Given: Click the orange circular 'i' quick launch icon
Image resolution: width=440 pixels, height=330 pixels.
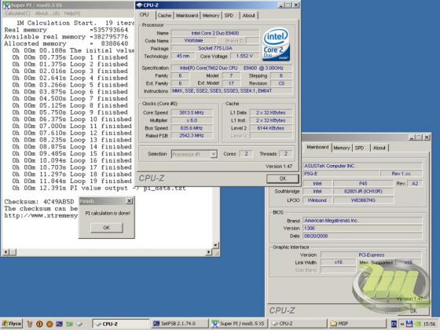Looking at the screenshot, I should point(39,324).
